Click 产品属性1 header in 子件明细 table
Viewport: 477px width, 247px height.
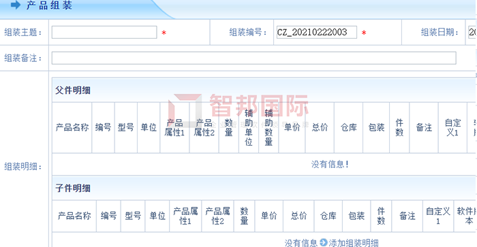point(185,216)
